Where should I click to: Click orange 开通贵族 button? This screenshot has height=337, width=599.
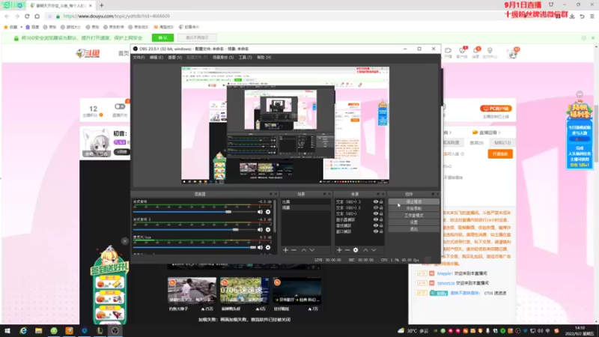(500, 154)
